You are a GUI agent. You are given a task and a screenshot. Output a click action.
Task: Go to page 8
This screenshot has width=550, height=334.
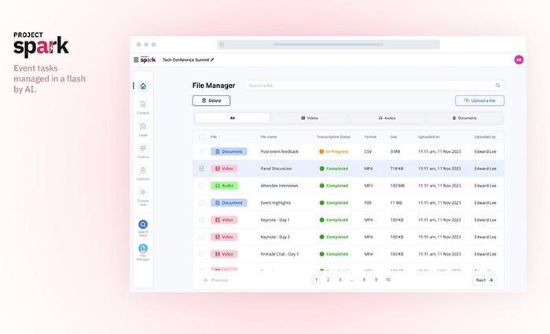click(364, 280)
